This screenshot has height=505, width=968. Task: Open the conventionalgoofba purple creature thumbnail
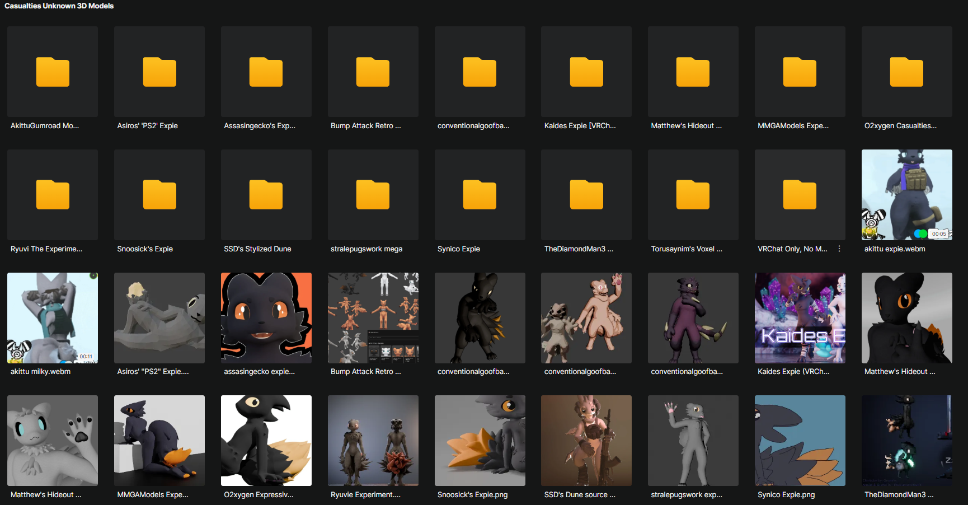pyautogui.click(x=693, y=318)
